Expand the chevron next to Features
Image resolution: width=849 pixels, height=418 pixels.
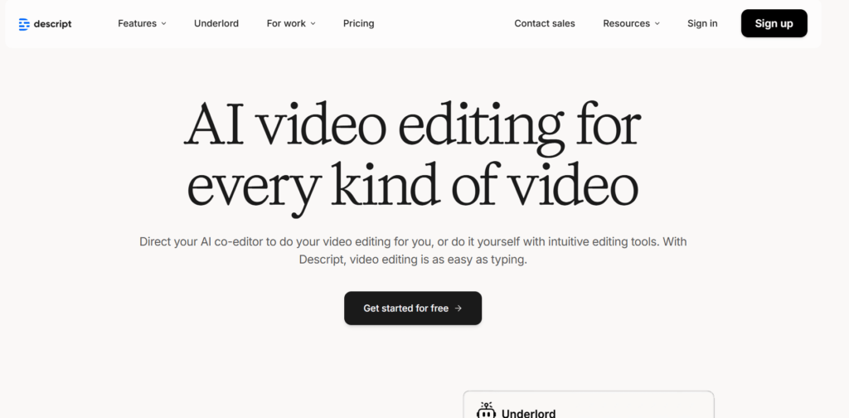pos(163,24)
